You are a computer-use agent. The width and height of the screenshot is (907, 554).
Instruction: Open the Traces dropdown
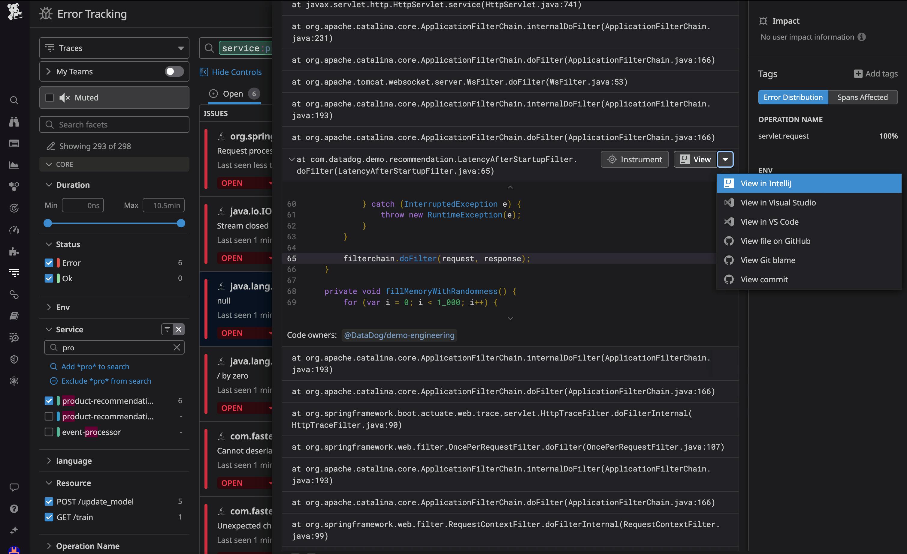pyautogui.click(x=114, y=48)
